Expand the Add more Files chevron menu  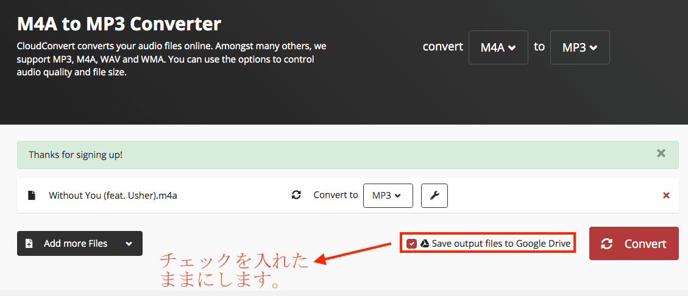(x=129, y=244)
